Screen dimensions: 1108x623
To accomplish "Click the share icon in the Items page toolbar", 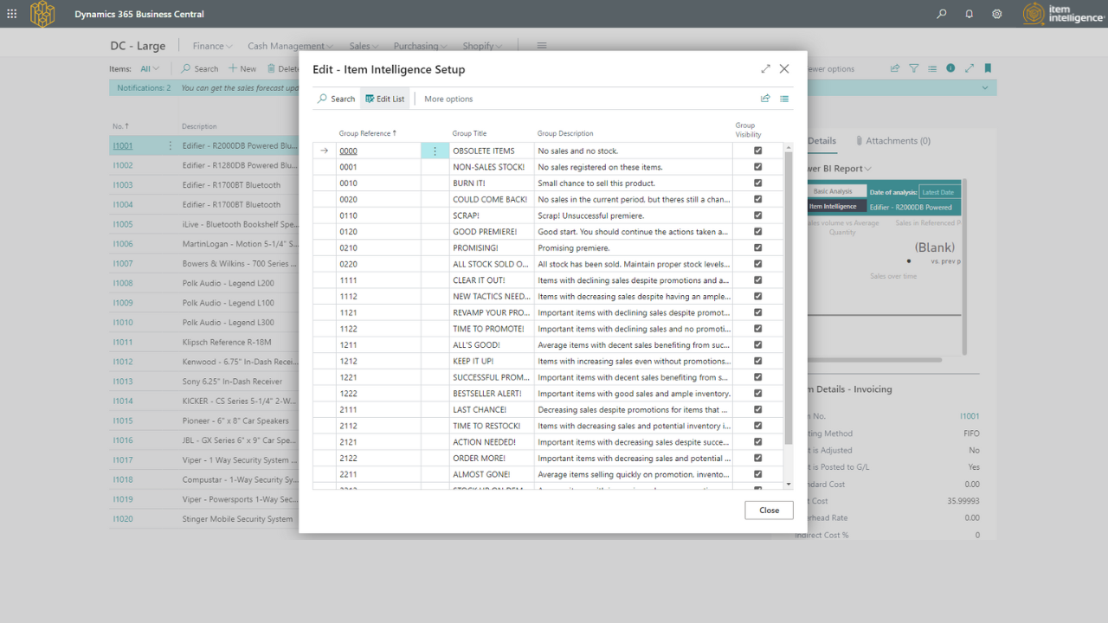I will [x=895, y=68].
